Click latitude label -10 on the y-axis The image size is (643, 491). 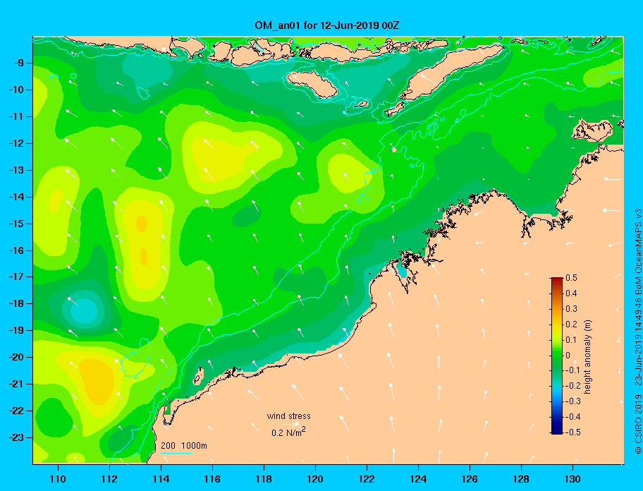tap(18, 90)
